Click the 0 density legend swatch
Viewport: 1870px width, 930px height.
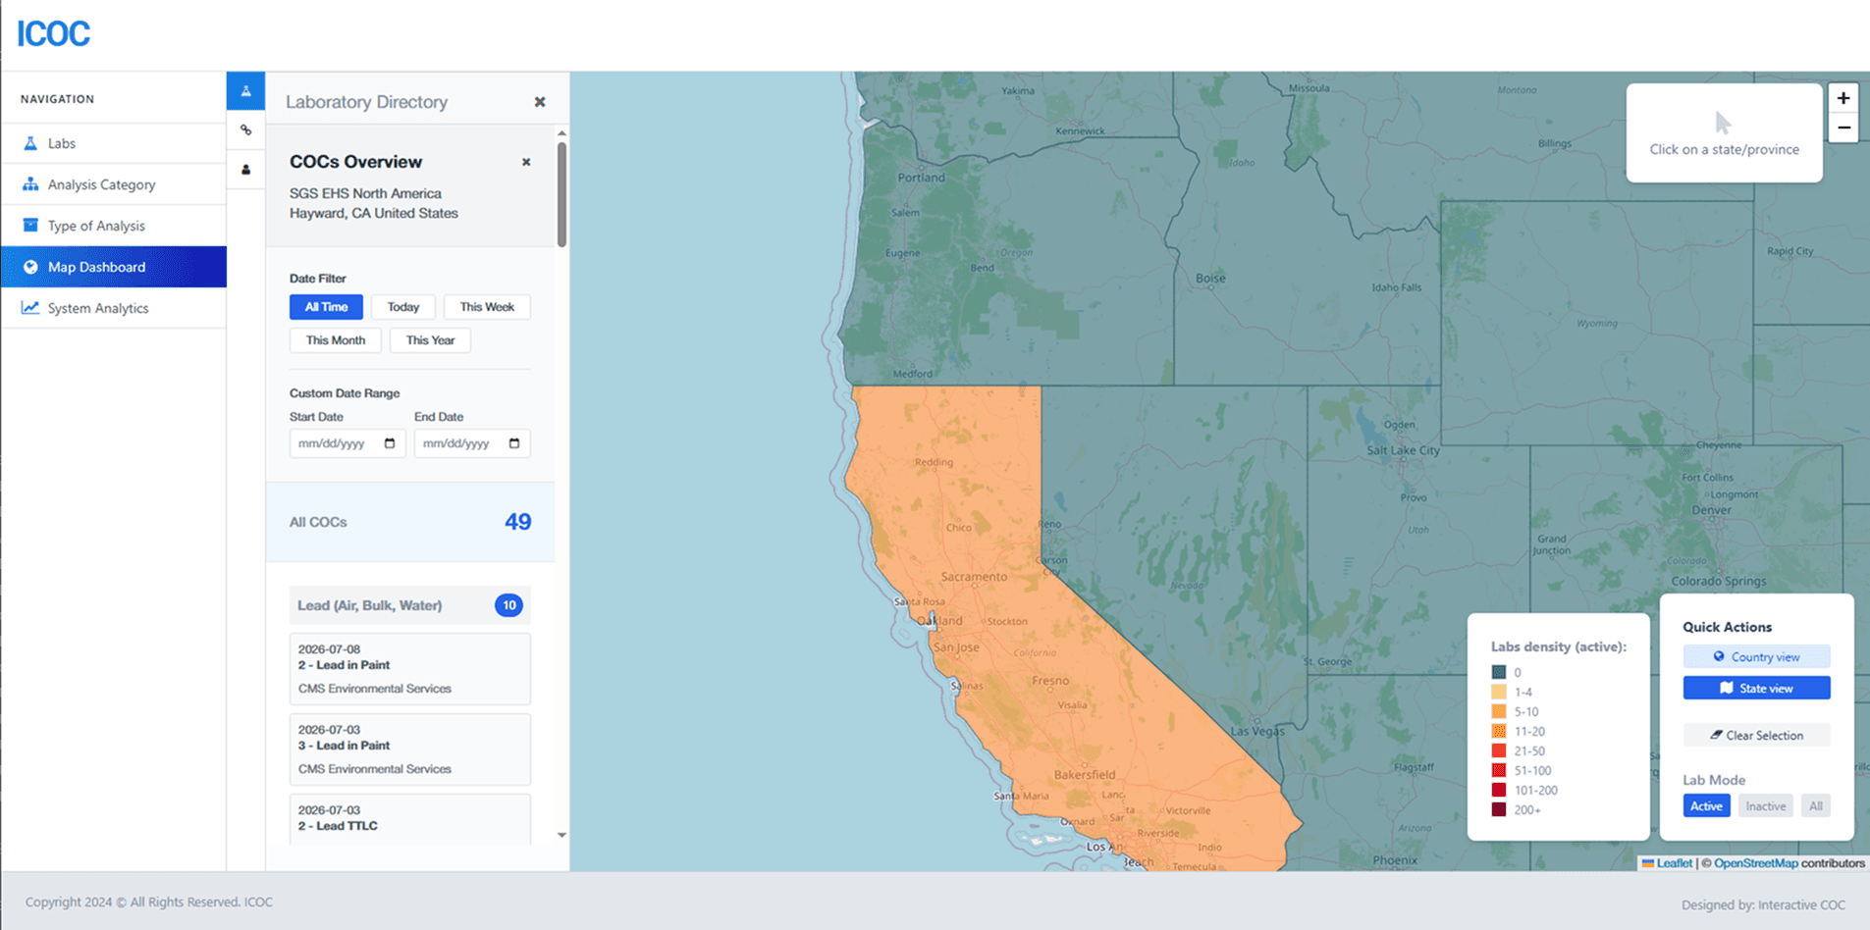[1499, 672]
